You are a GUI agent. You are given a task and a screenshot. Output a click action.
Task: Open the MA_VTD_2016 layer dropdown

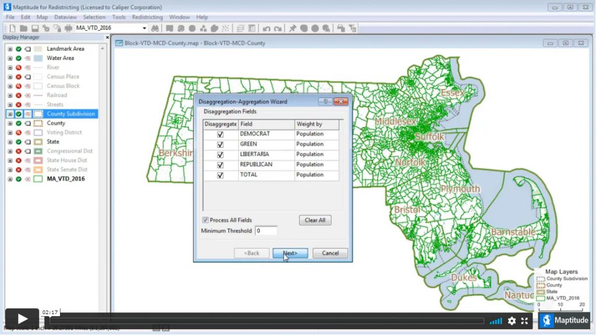point(143,27)
